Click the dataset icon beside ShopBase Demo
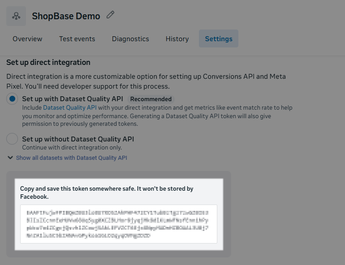345x265 pixels. point(16,16)
